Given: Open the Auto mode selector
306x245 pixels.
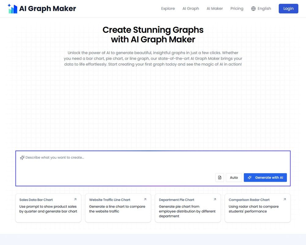Looking at the screenshot, I should [x=234, y=177].
